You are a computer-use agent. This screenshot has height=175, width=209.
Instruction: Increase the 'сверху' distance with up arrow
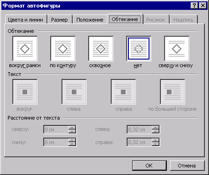pyautogui.click(x=72, y=128)
